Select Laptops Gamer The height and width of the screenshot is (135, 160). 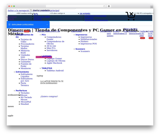(54, 59)
